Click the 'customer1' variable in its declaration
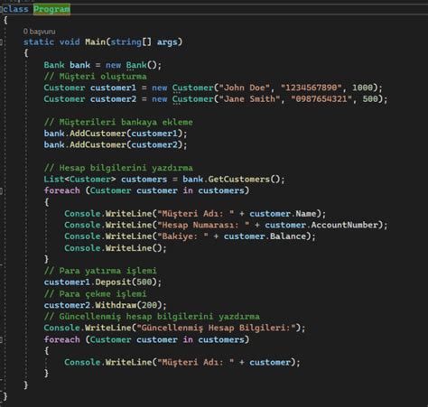Viewport: 428px width, 407px height. click(x=113, y=88)
